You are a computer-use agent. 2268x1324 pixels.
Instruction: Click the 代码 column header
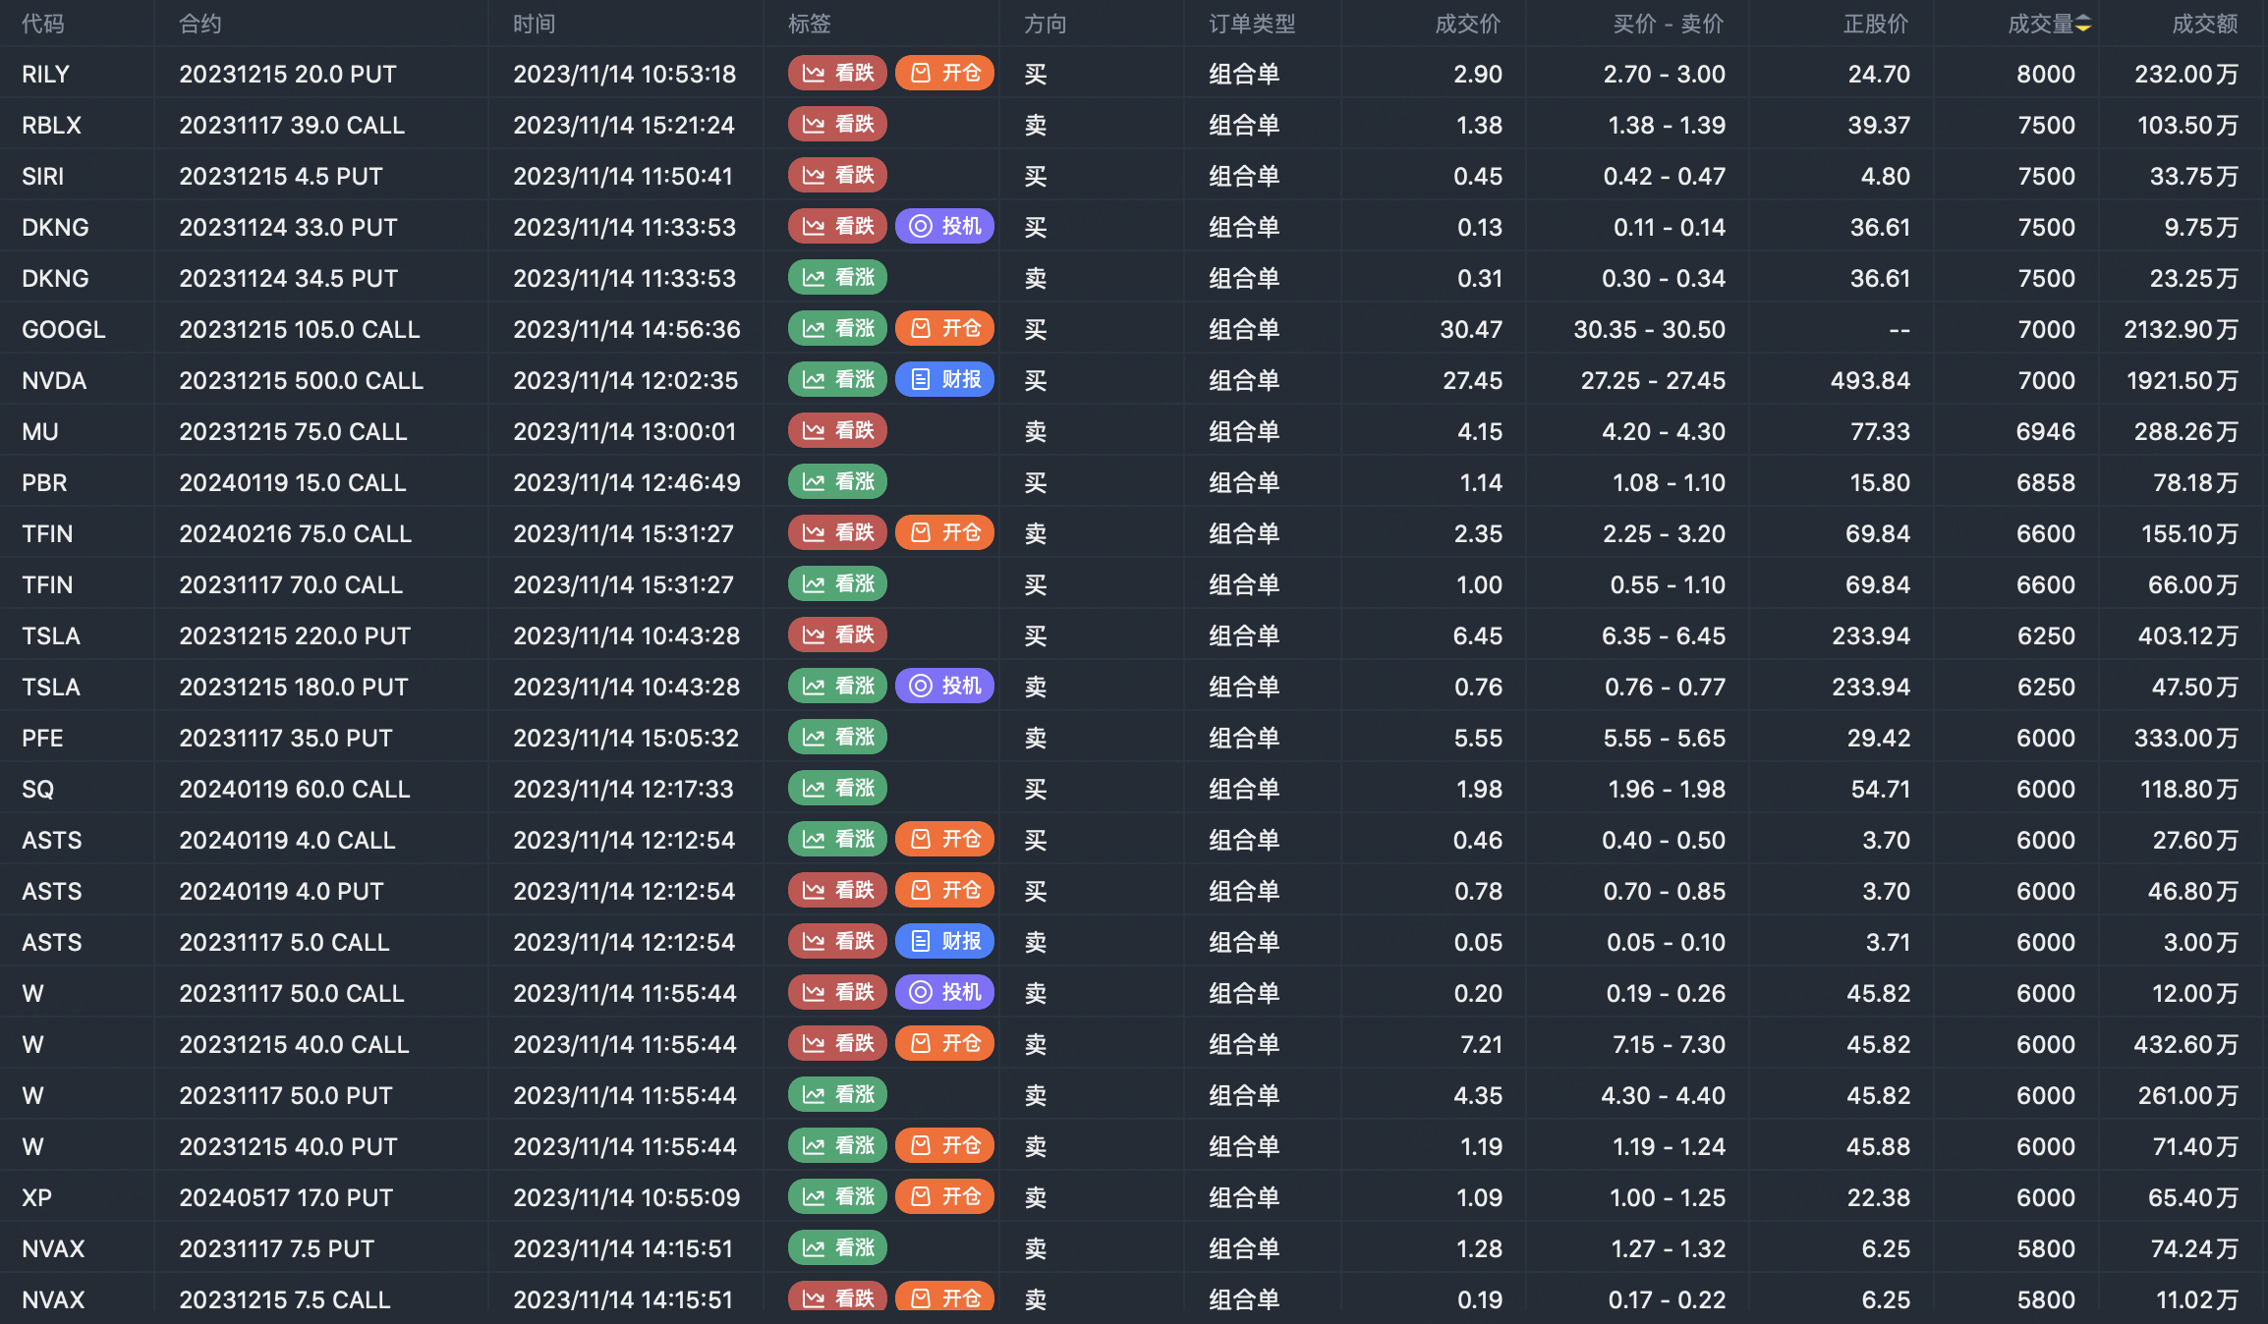click(x=43, y=24)
